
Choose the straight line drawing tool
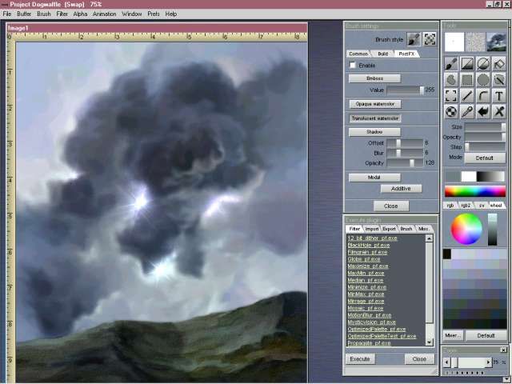[x=467, y=96]
